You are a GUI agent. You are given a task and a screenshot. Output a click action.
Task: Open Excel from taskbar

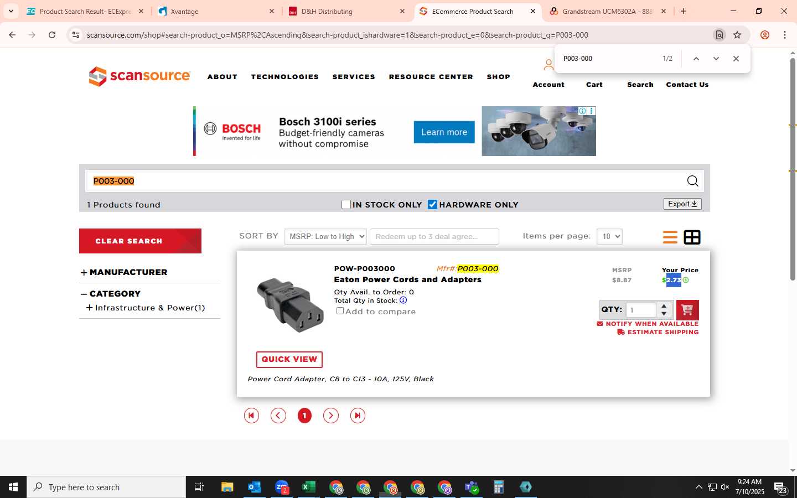(308, 487)
